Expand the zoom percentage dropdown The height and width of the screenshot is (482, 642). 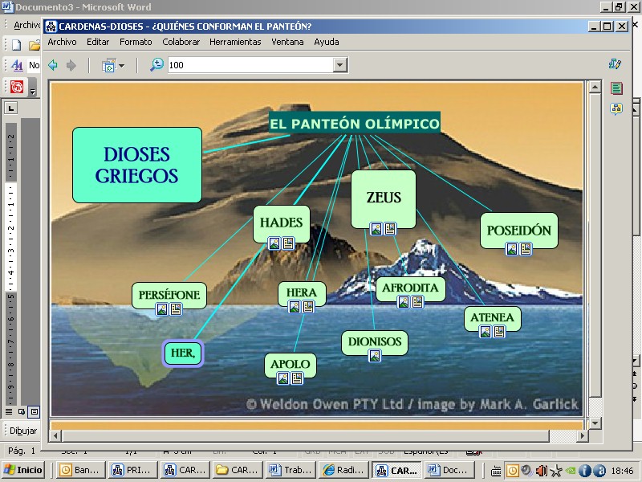(340, 65)
